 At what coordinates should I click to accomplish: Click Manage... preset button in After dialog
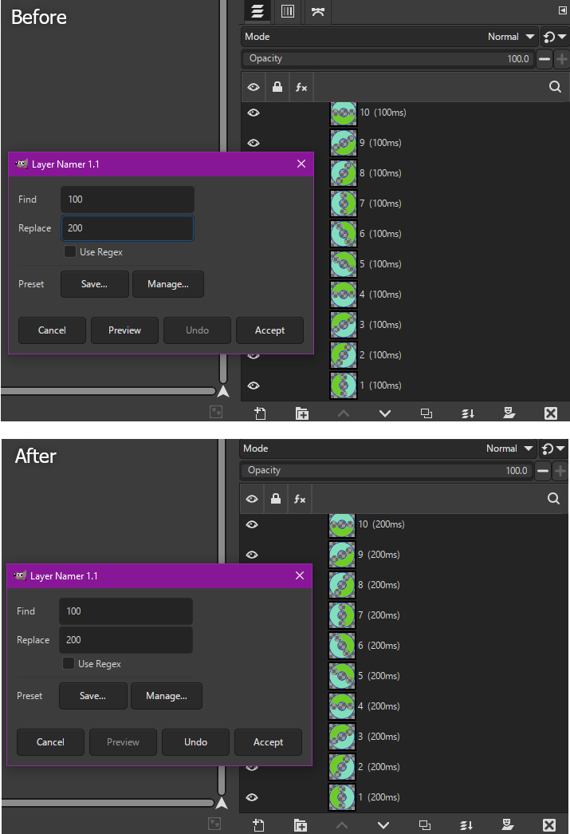click(167, 696)
